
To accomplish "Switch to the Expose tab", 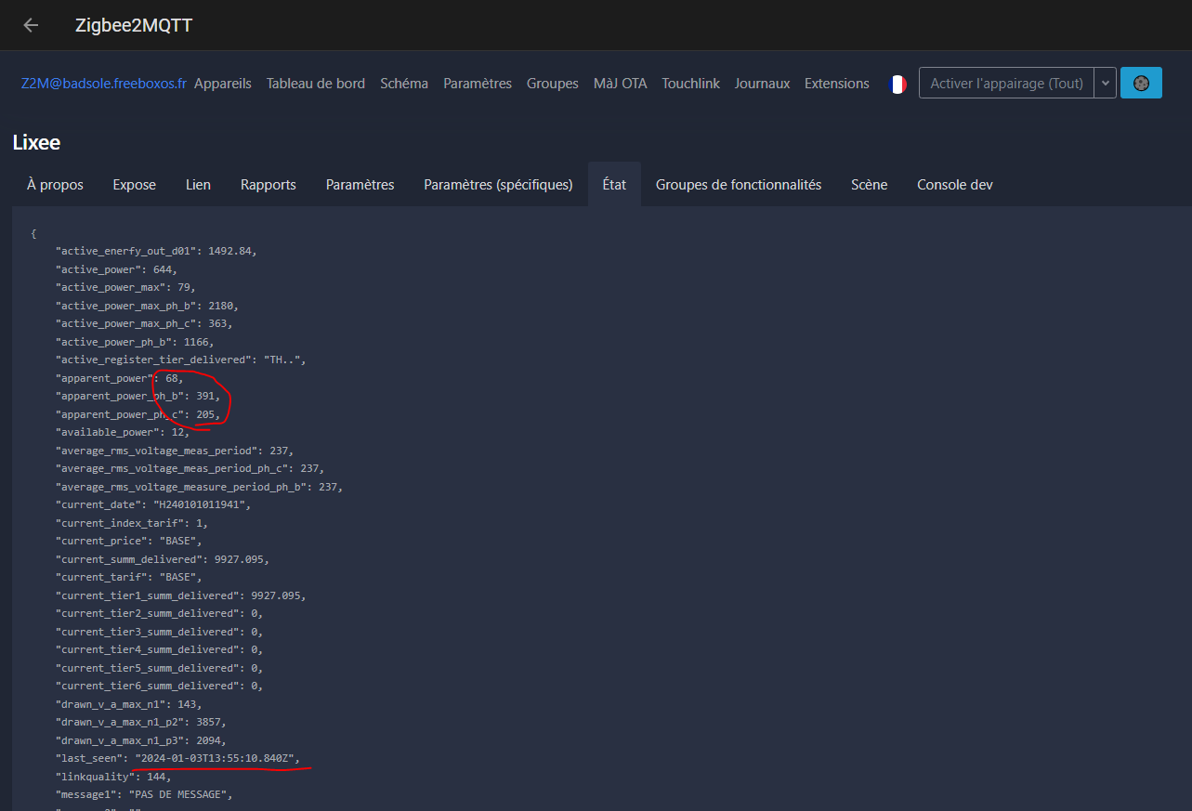I will pos(135,184).
